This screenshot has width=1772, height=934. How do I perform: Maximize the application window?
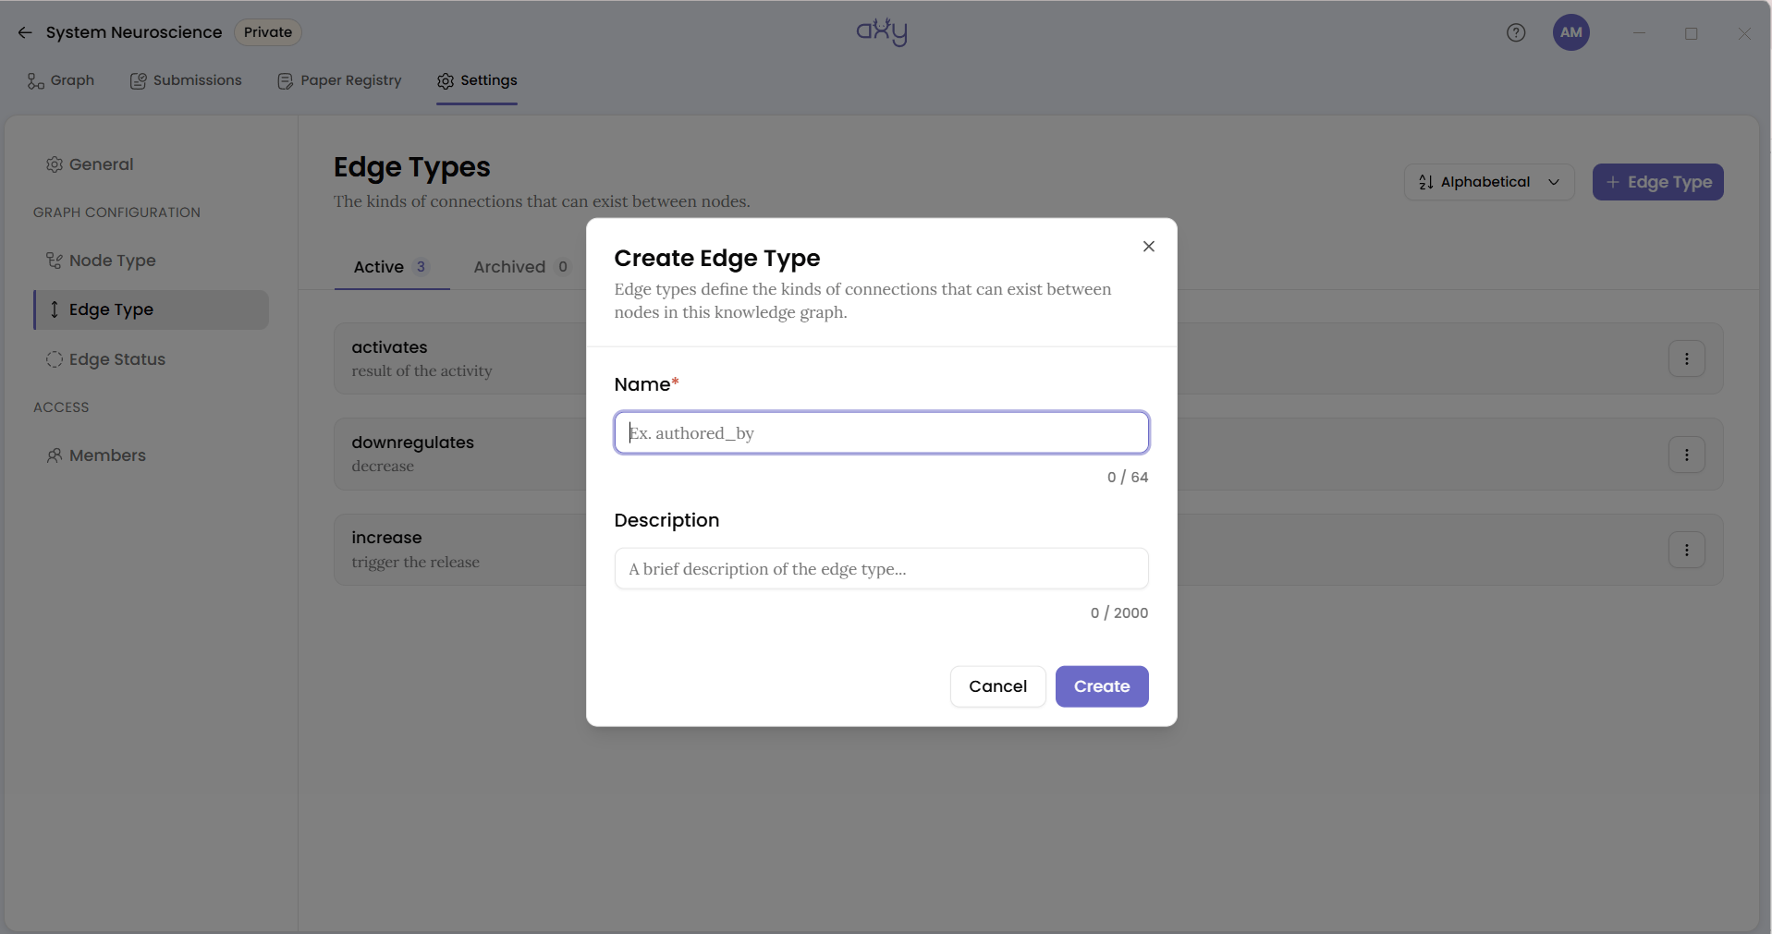[1692, 33]
